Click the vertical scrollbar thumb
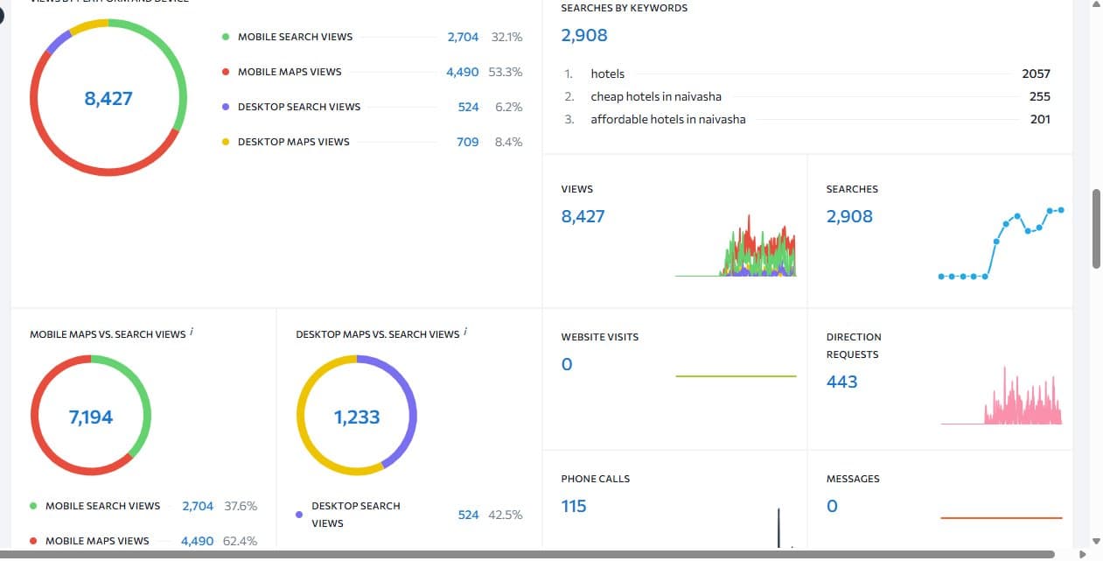 pos(1097,228)
